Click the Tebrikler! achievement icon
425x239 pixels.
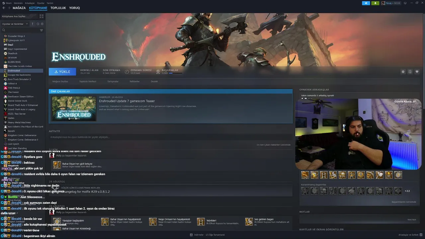tap(201, 221)
